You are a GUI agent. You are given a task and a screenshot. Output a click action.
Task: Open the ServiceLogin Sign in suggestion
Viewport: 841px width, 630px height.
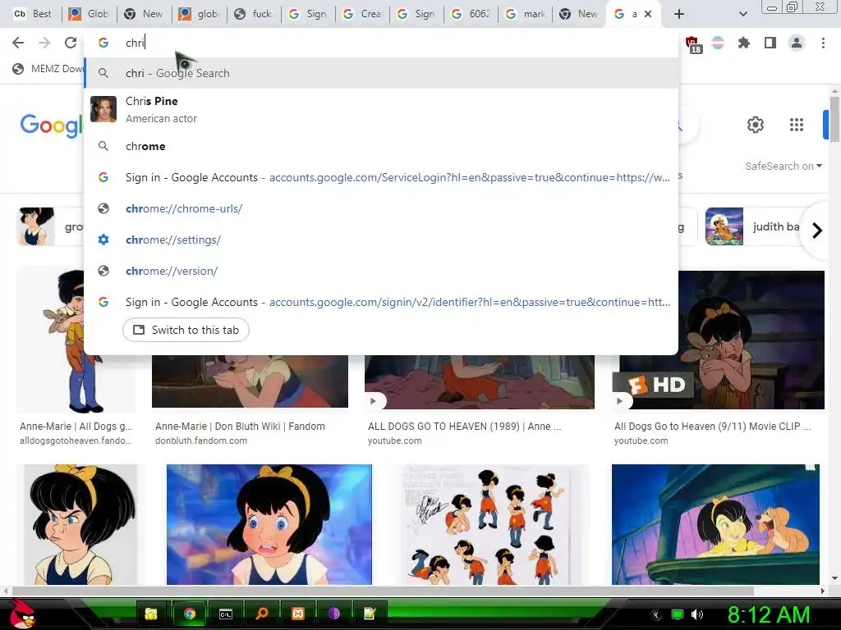click(381, 177)
